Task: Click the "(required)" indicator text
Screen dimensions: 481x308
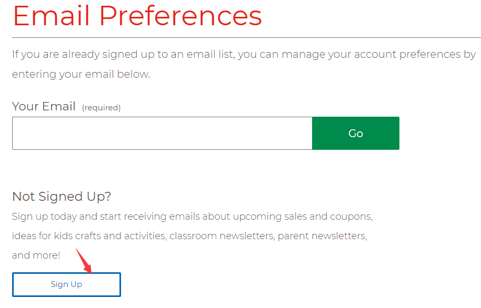Action: [101, 108]
